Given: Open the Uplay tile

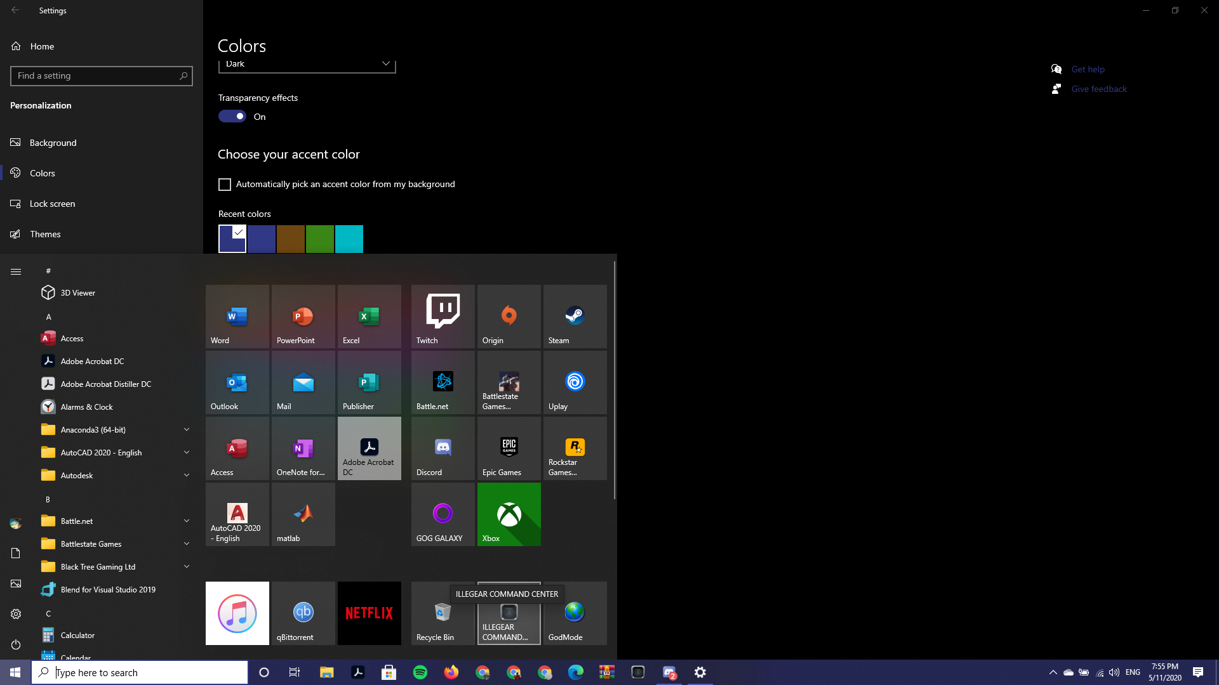Looking at the screenshot, I should click(575, 382).
